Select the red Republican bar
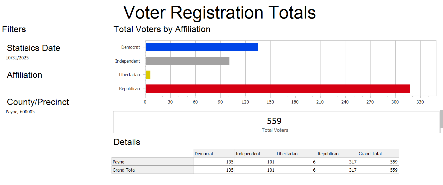 (x=277, y=89)
